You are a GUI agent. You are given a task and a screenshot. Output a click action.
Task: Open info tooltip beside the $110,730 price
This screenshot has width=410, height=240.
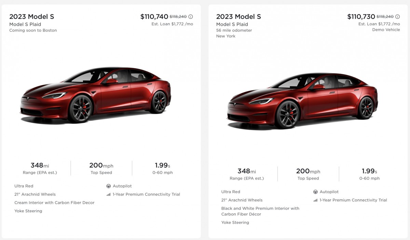(x=397, y=16)
